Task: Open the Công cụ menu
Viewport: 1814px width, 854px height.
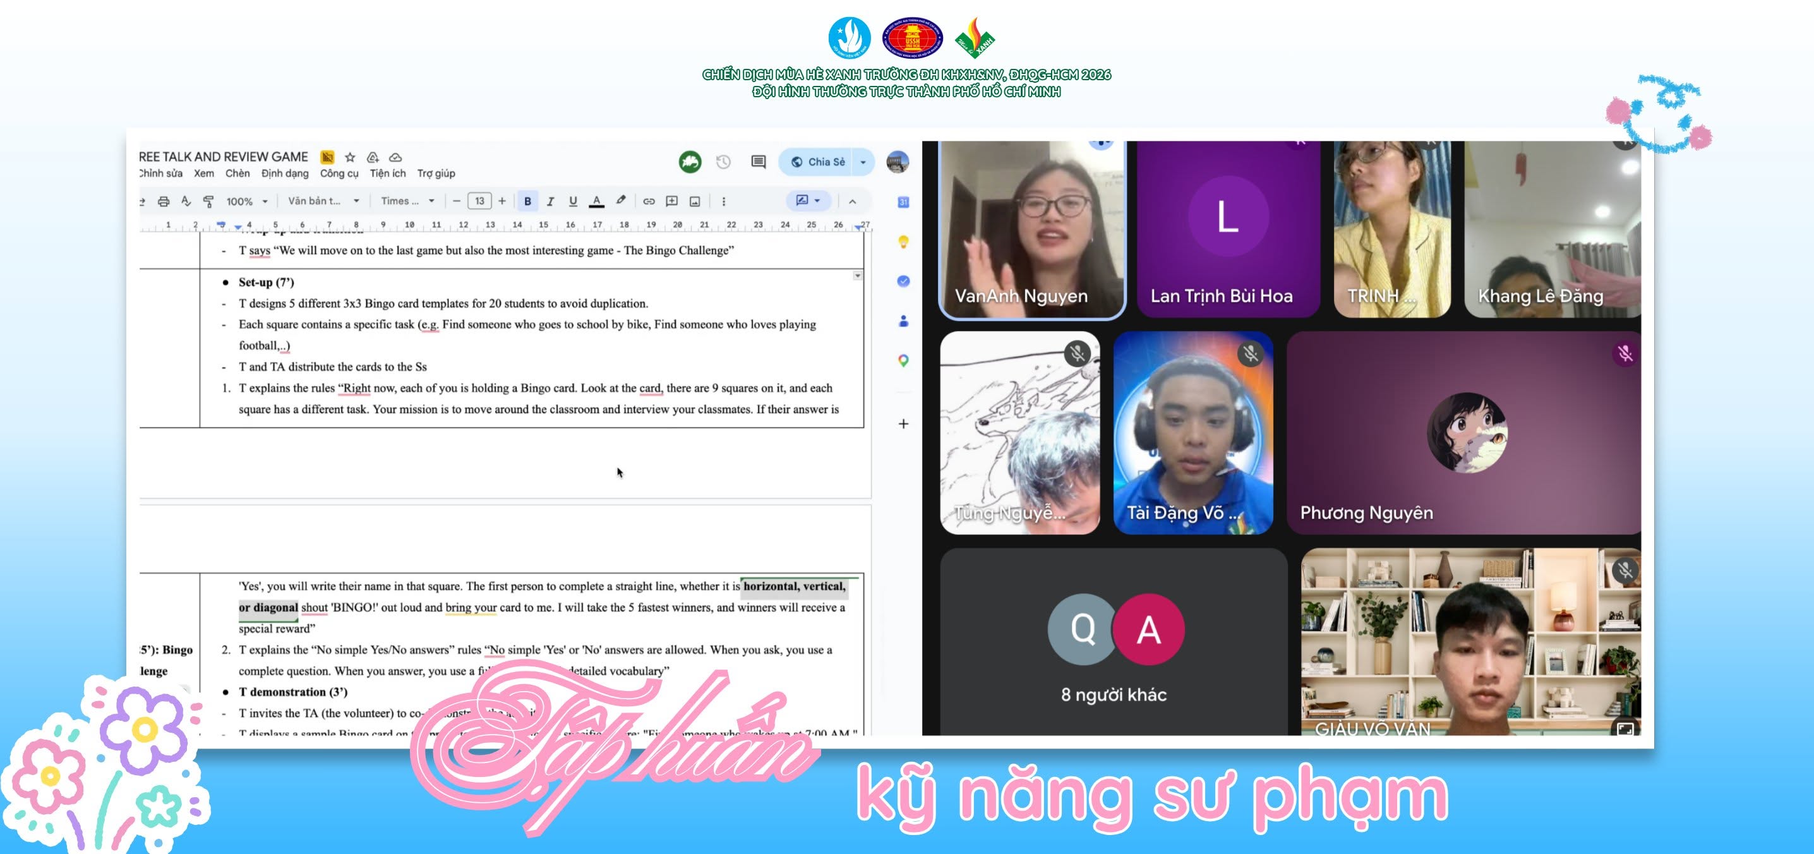Action: click(339, 173)
